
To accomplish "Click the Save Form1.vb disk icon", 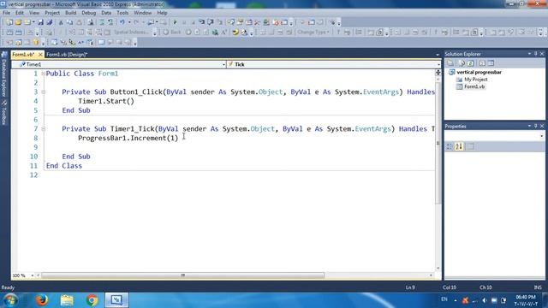I will [40, 22].
